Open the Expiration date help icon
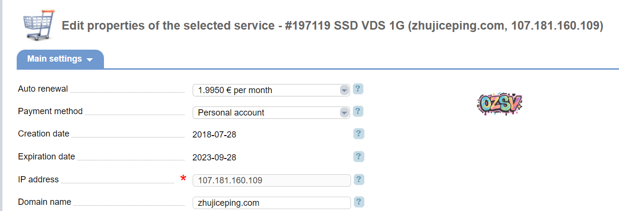Viewport: 619px width, 211px height. click(359, 157)
